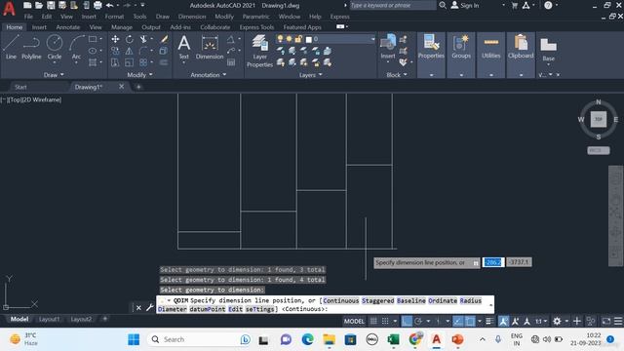Screen dimensions: 624x351
Task: Click the TOP face of the ViewCube
Action: tap(598, 119)
